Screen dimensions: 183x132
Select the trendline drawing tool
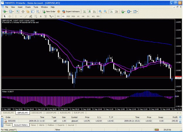[26, 16]
